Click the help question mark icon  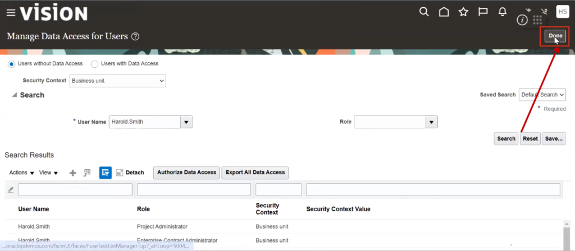coord(135,36)
